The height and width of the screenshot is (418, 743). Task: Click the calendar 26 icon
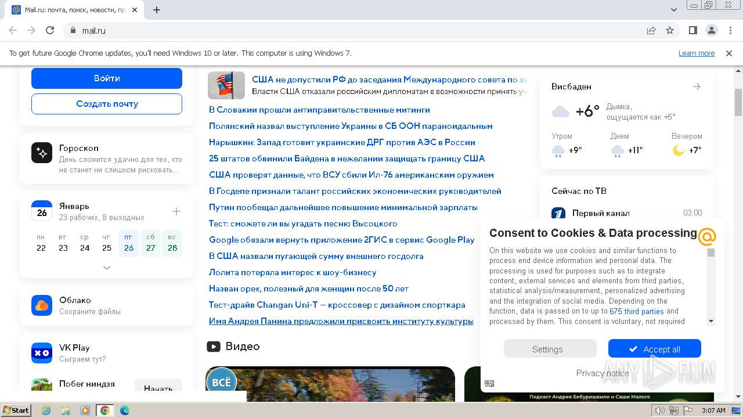point(42,211)
